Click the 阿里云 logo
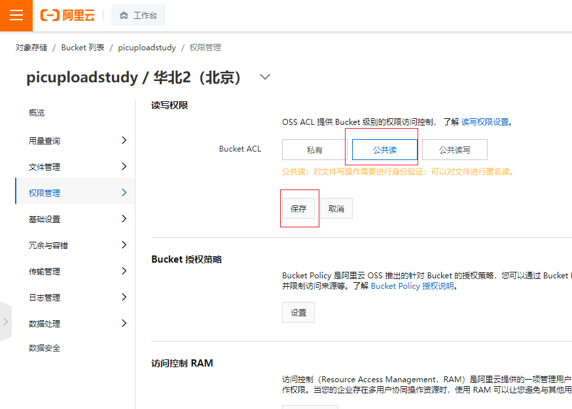 pyautogui.click(x=67, y=15)
